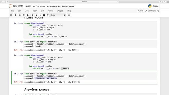Viewport: 169px width, 95px height.
Task: Insert a cell below with the plus icon
Action: tap(16, 15)
